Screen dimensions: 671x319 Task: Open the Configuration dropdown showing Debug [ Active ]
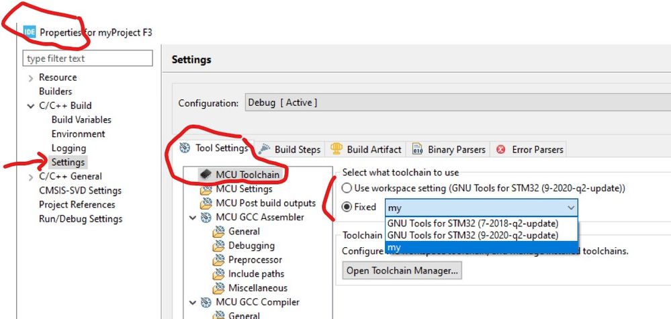pyautogui.click(x=458, y=103)
